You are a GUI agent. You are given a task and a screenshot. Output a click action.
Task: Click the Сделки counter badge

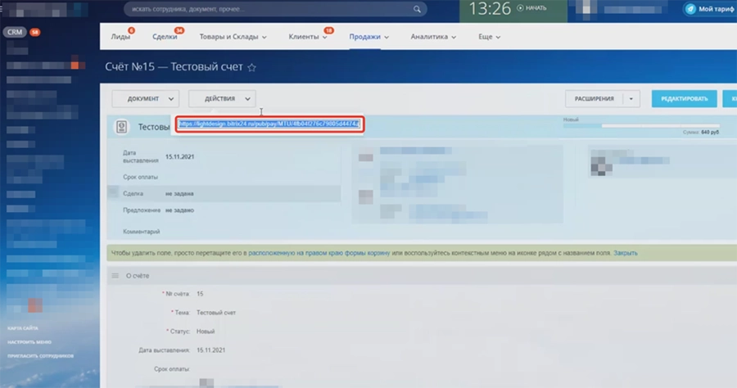click(x=179, y=31)
